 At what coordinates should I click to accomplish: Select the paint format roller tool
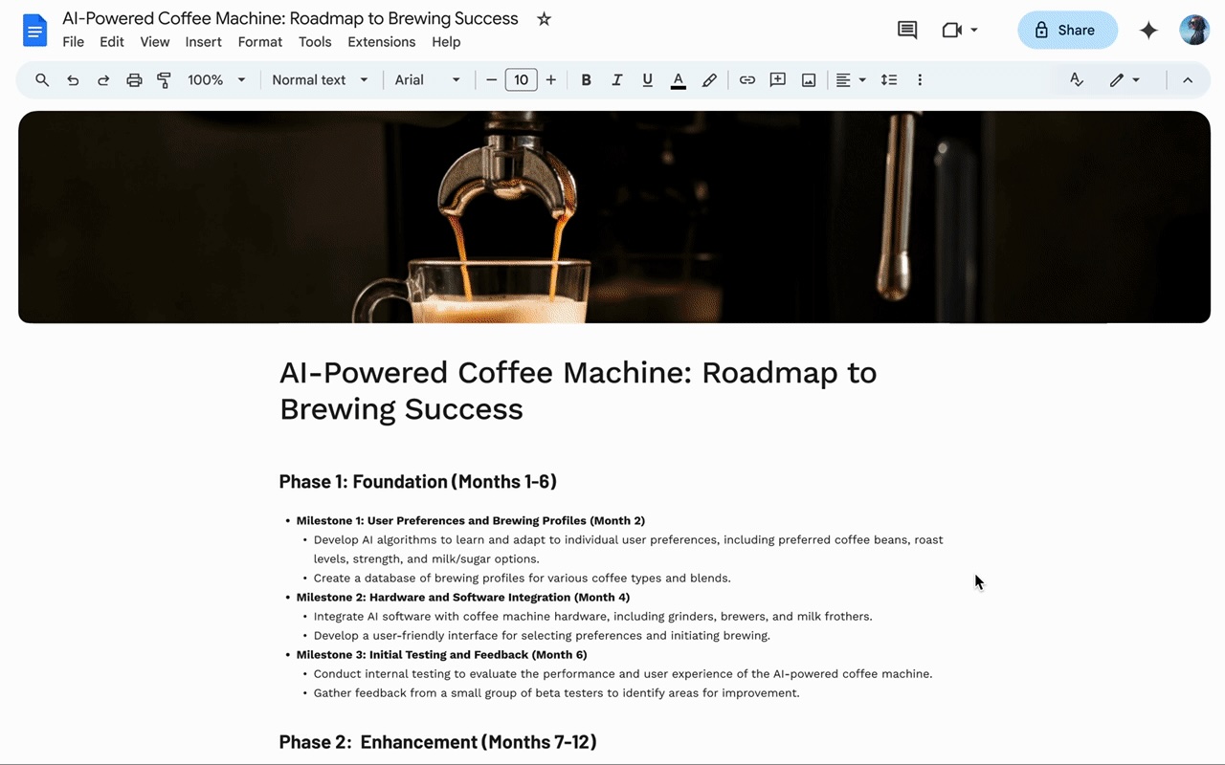(164, 80)
